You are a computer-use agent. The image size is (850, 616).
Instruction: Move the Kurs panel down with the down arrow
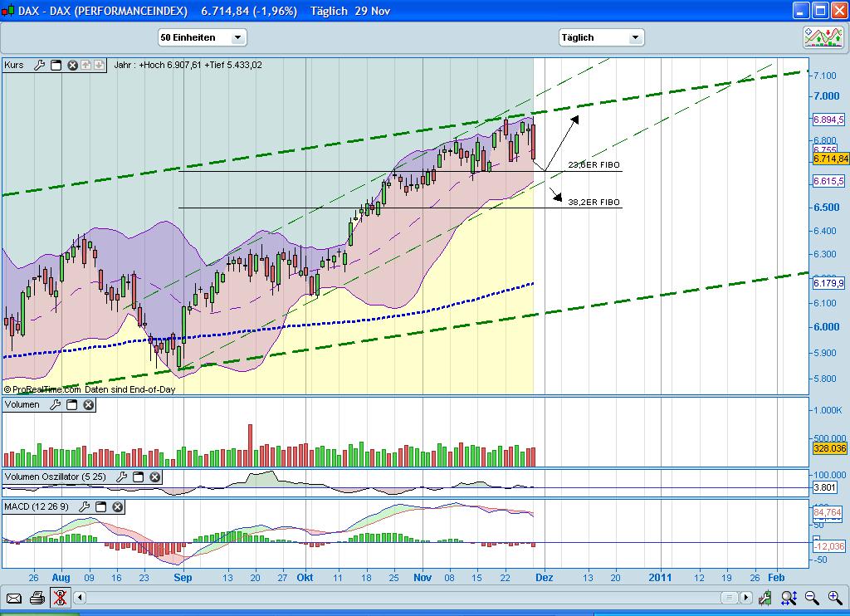point(100,65)
